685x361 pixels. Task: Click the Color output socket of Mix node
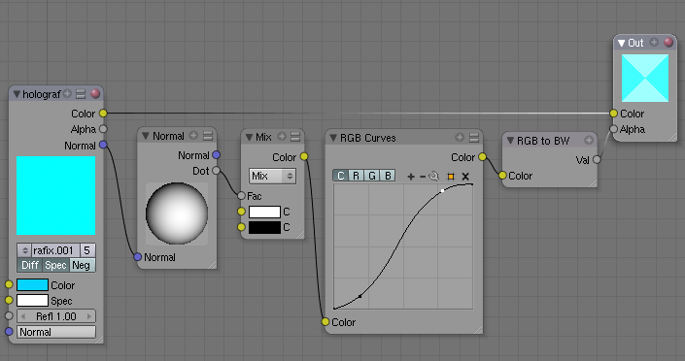tap(304, 156)
